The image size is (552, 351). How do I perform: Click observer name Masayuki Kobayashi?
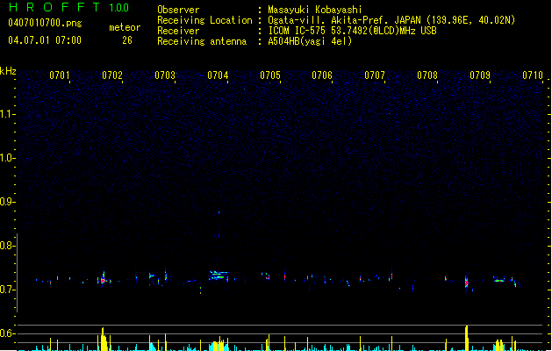(x=315, y=10)
